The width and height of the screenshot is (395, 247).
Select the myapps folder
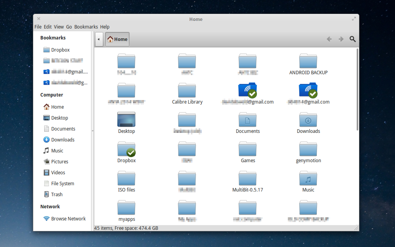(x=126, y=211)
